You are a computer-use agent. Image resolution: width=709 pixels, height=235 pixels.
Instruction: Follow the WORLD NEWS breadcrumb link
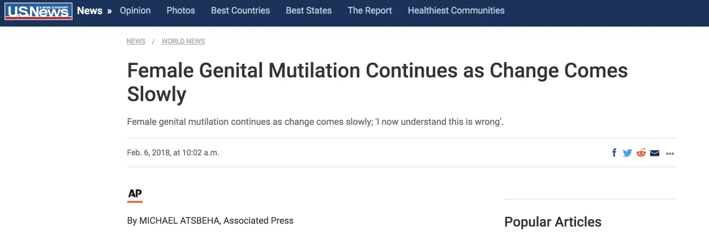(x=183, y=41)
